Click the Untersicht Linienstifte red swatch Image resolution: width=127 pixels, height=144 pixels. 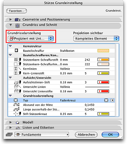click(x=103, y=91)
